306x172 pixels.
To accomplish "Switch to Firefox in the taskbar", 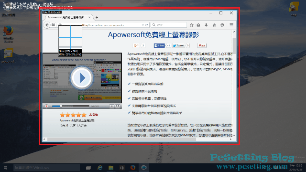I will click(x=133, y=168).
